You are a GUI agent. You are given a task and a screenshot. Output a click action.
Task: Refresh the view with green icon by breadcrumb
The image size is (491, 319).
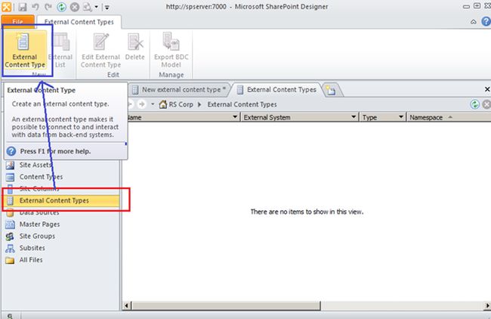click(x=474, y=104)
